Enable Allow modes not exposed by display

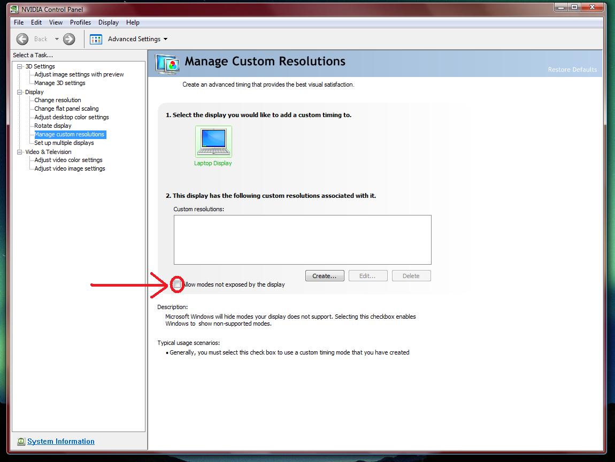click(x=178, y=284)
